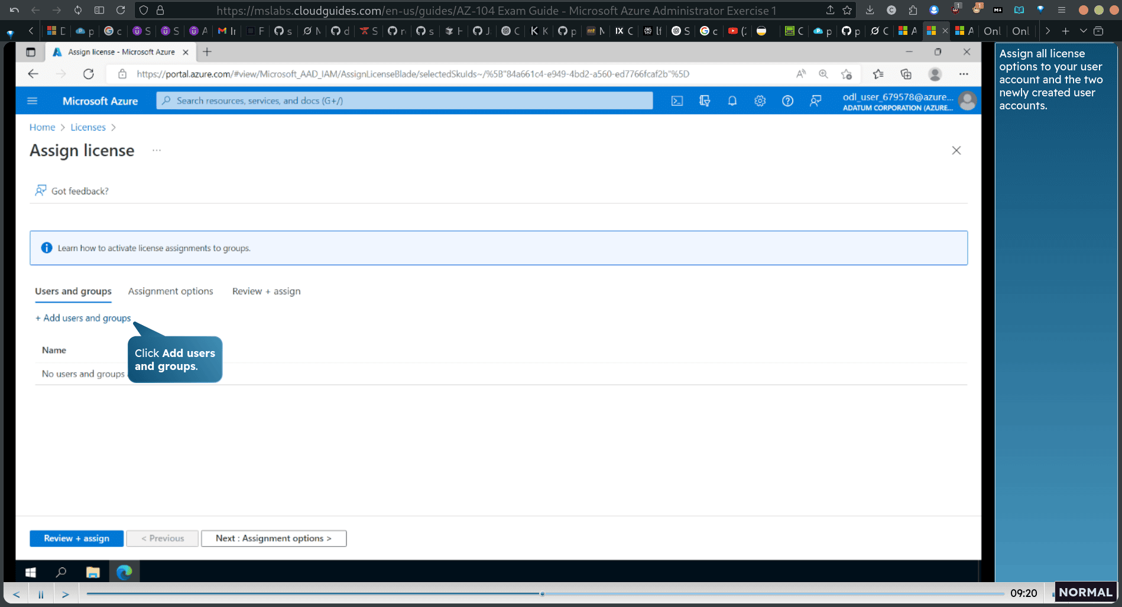Viewport: 1122px width, 607px height.
Task: Go to the Home breadcrumb
Action: click(x=42, y=127)
